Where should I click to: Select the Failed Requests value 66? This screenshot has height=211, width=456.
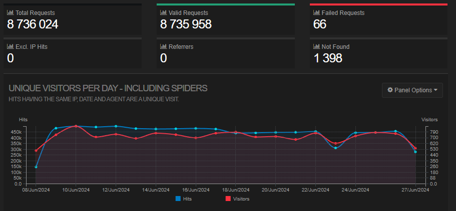[320, 24]
